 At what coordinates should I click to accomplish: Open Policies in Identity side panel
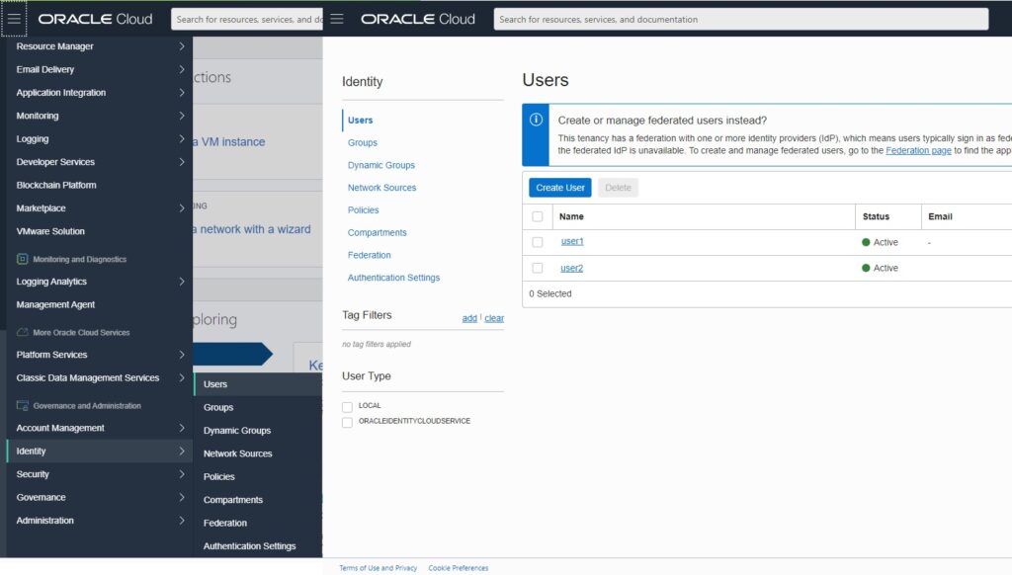coord(364,210)
